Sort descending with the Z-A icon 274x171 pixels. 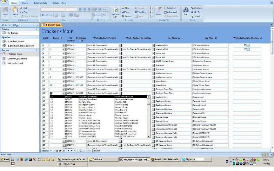(x=151, y=12)
